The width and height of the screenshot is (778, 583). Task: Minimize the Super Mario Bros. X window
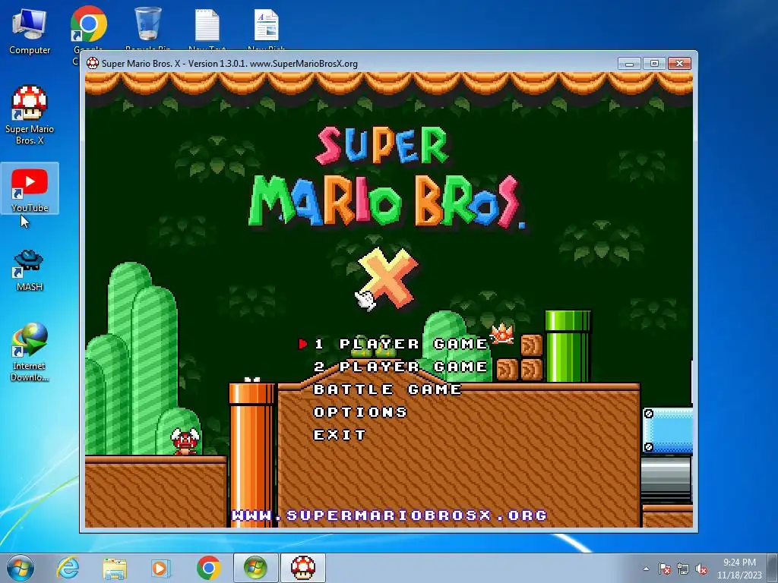coord(629,64)
